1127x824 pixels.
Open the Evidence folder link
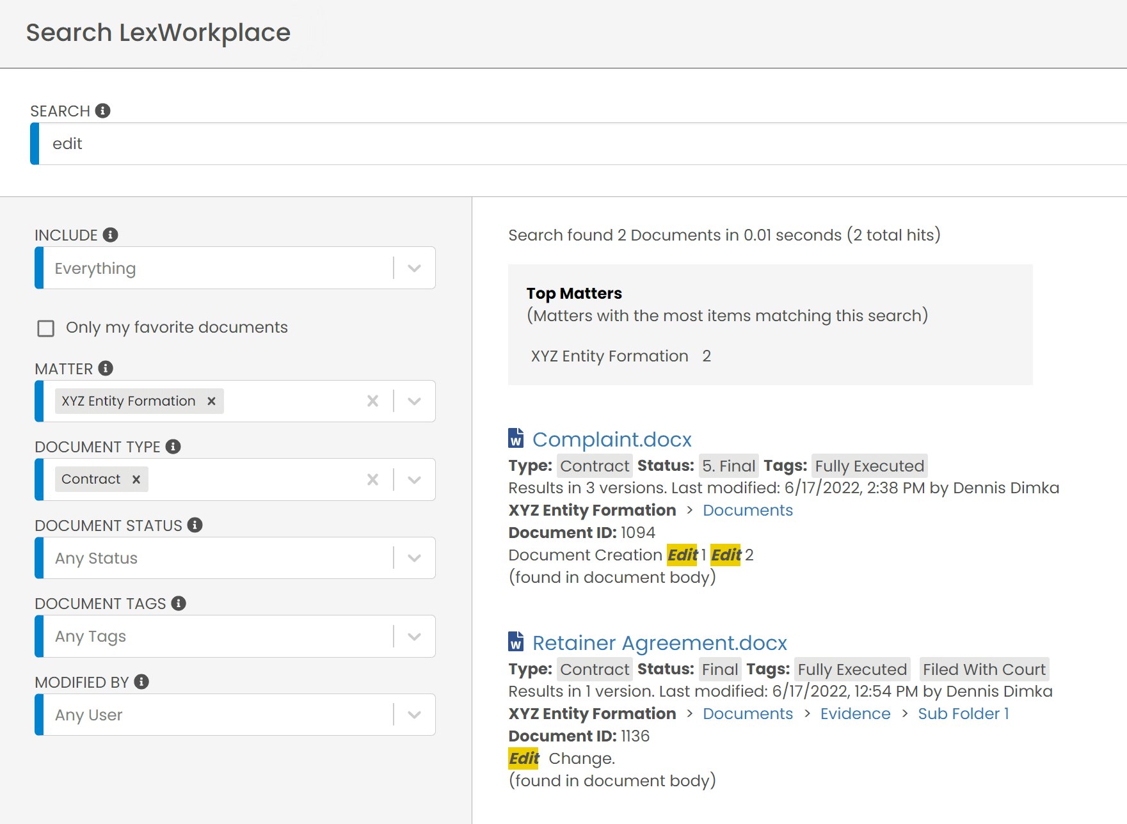855,714
